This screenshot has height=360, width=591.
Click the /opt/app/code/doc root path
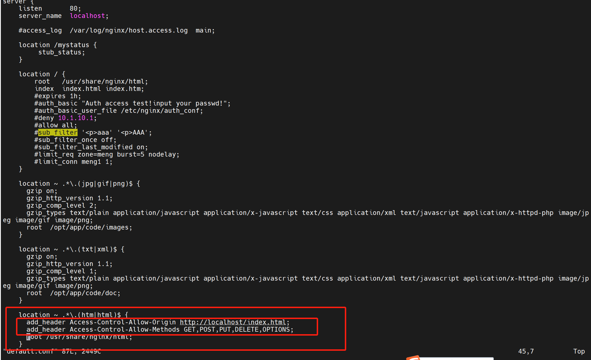click(x=83, y=293)
